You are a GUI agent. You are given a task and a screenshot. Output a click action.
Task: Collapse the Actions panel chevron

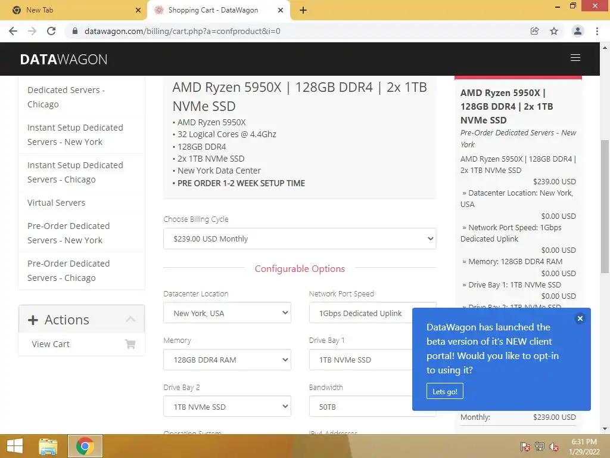[130, 320]
